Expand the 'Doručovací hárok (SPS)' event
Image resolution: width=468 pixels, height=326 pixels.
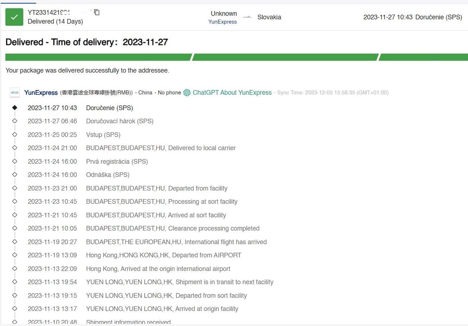[120, 121]
